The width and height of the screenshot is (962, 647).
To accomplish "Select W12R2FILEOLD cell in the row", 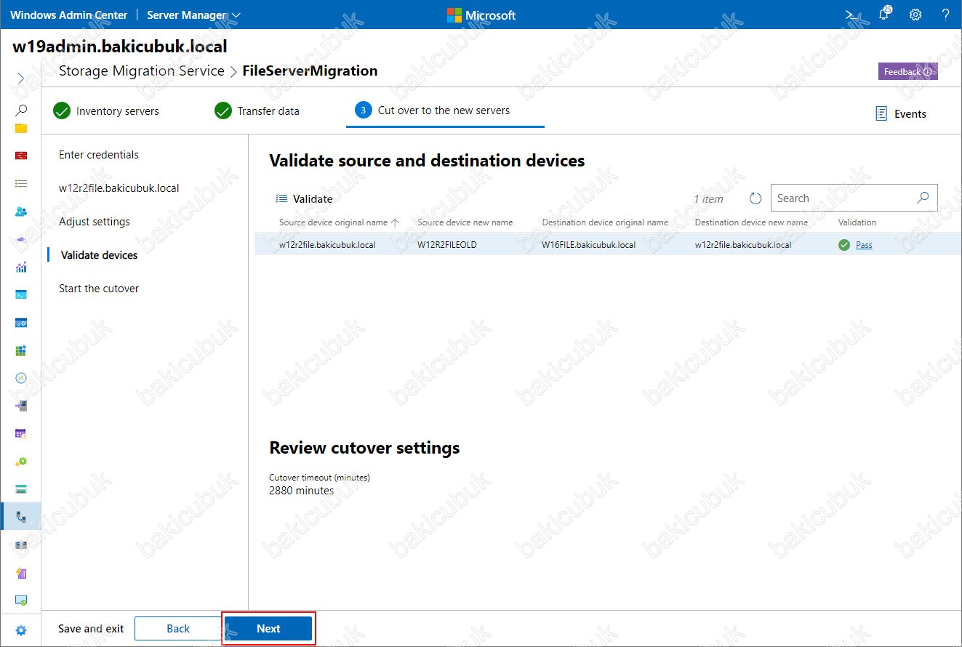I will coord(447,245).
